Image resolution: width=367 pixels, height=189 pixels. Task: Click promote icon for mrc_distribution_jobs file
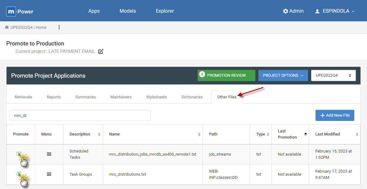pos(19,154)
